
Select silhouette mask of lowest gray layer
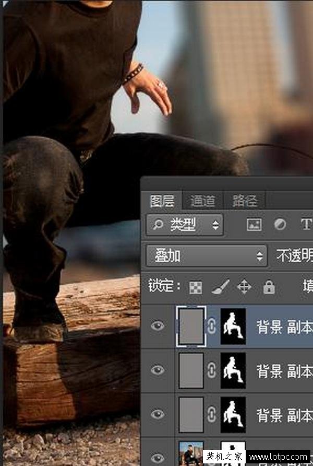[233, 415]
